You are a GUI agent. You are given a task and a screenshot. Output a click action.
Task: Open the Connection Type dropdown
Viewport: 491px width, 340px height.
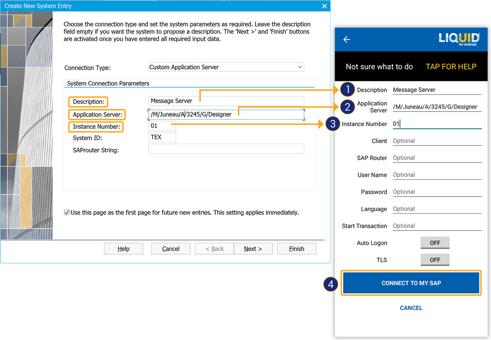click(226, 67)
